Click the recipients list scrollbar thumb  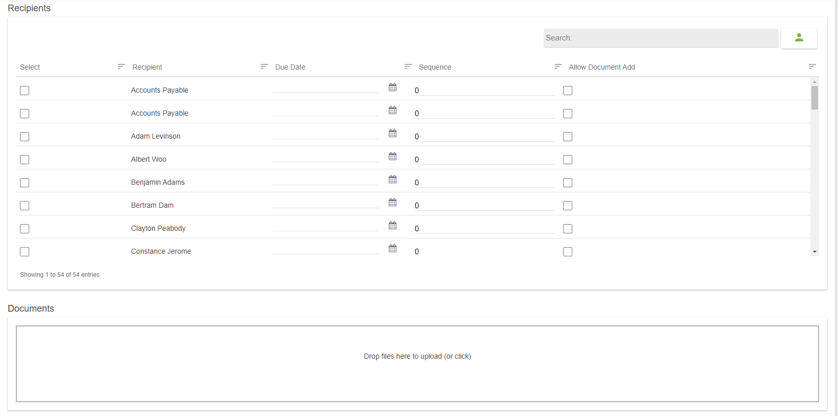pyautogui.click(x=814, y=98)
